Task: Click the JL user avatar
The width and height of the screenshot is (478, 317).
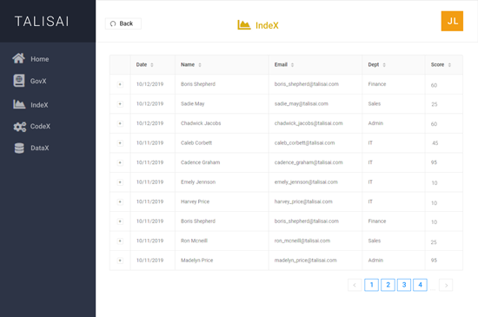Action: click(452, 21)
